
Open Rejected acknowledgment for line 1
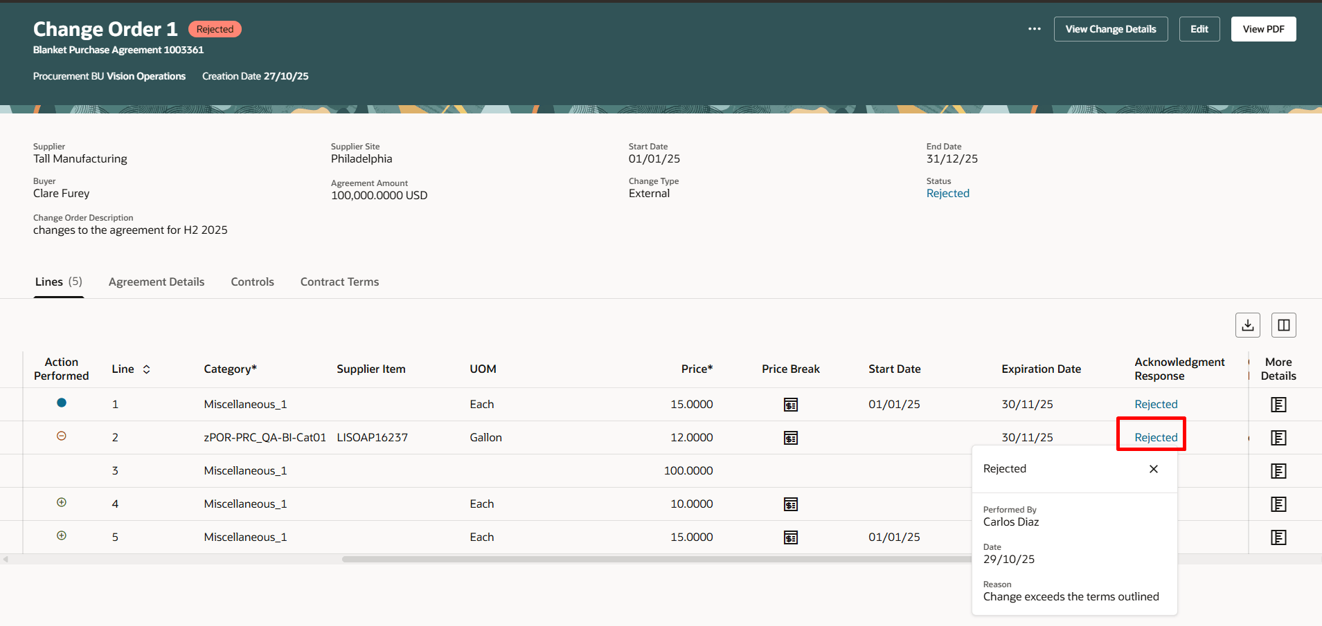coord(1155,404)
